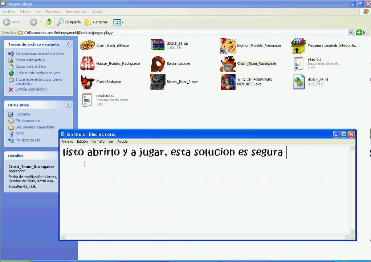The width and height of the screenshot is (371, 262).
Task: Select the Crash_Bash_j89.exe game icon
Action: pos(87,45)
